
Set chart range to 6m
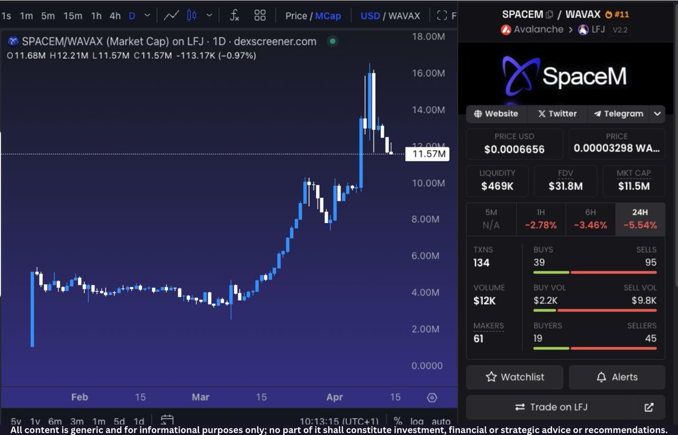click(55, 421)
